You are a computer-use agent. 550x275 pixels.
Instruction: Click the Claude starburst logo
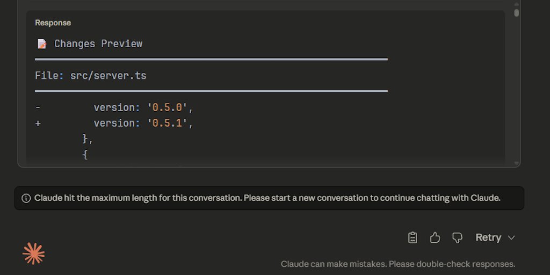[x=33, y=254]
